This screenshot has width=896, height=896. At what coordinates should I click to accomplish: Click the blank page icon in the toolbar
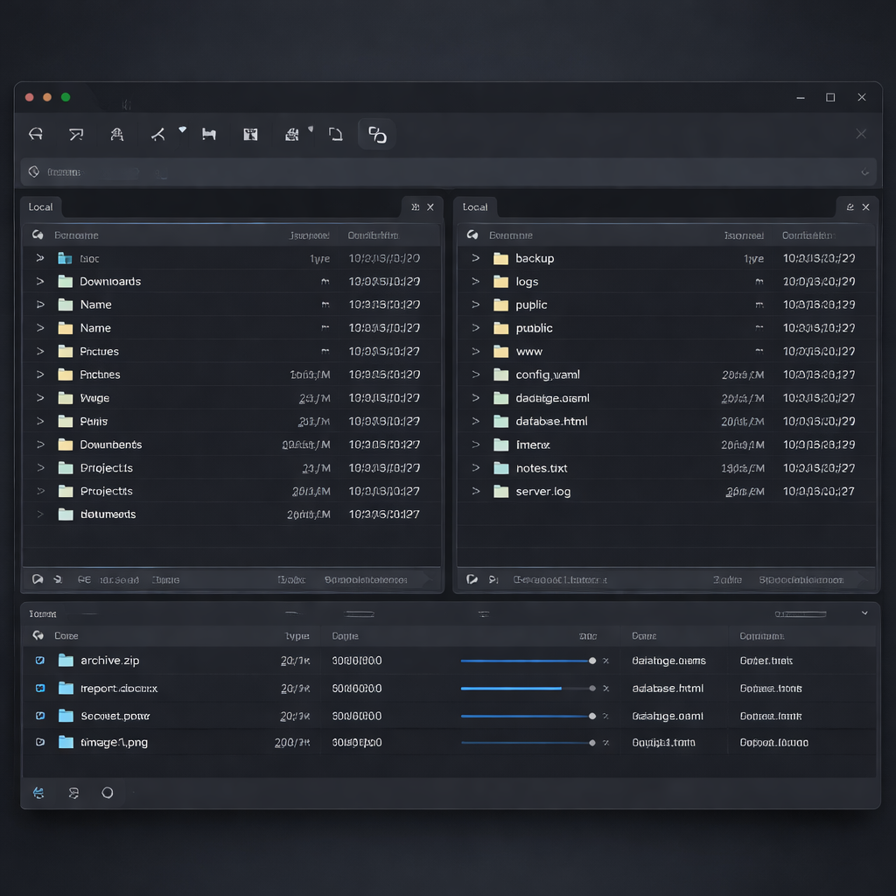(x=335, y=135)
